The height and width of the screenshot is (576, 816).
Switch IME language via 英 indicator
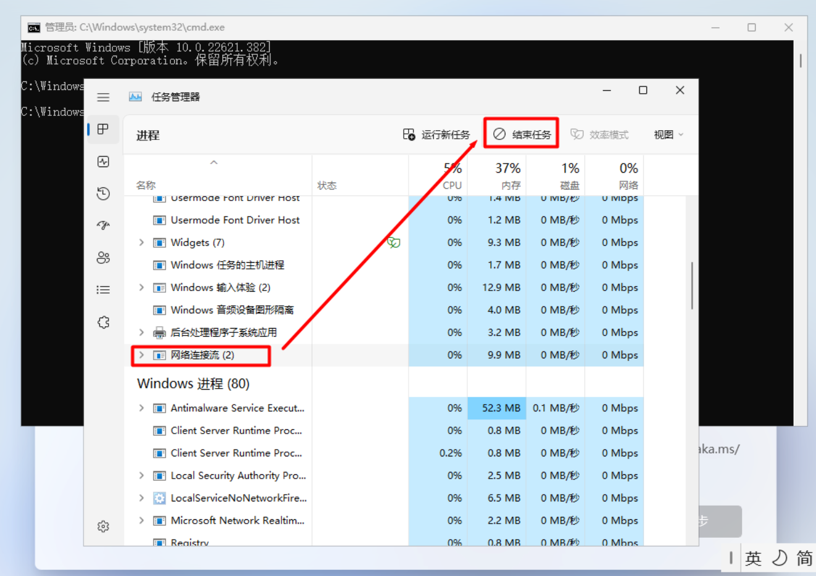click(x=753, y=559)
